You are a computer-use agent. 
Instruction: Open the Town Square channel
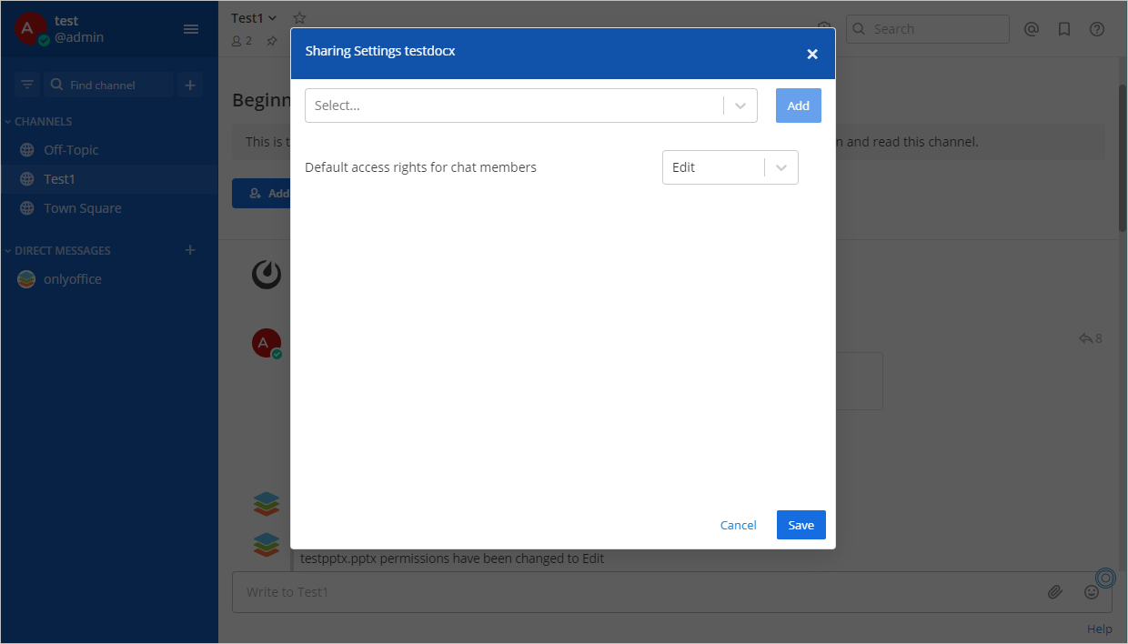pos(82,208)
